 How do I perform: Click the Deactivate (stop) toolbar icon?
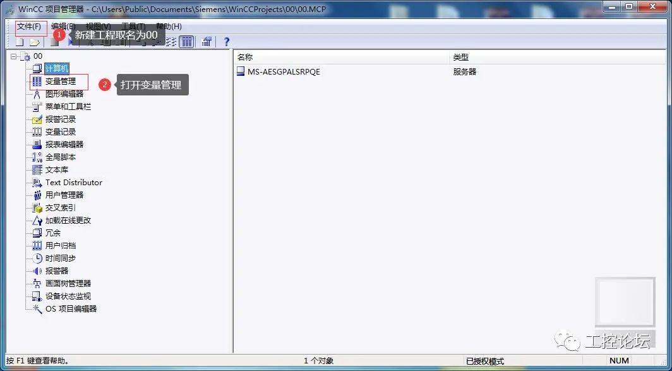[x=54, y=42]
